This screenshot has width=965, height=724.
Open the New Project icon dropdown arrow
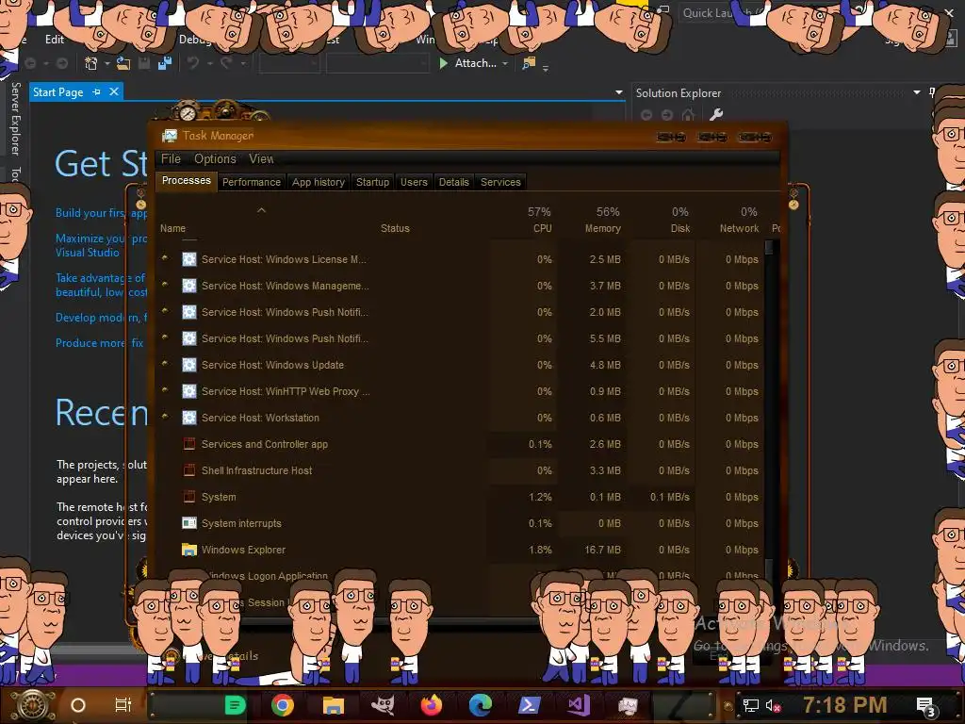click(107, 63)
